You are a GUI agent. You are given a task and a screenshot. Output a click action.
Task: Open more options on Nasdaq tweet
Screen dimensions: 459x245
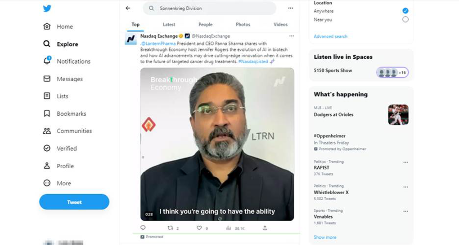[292, 36]
